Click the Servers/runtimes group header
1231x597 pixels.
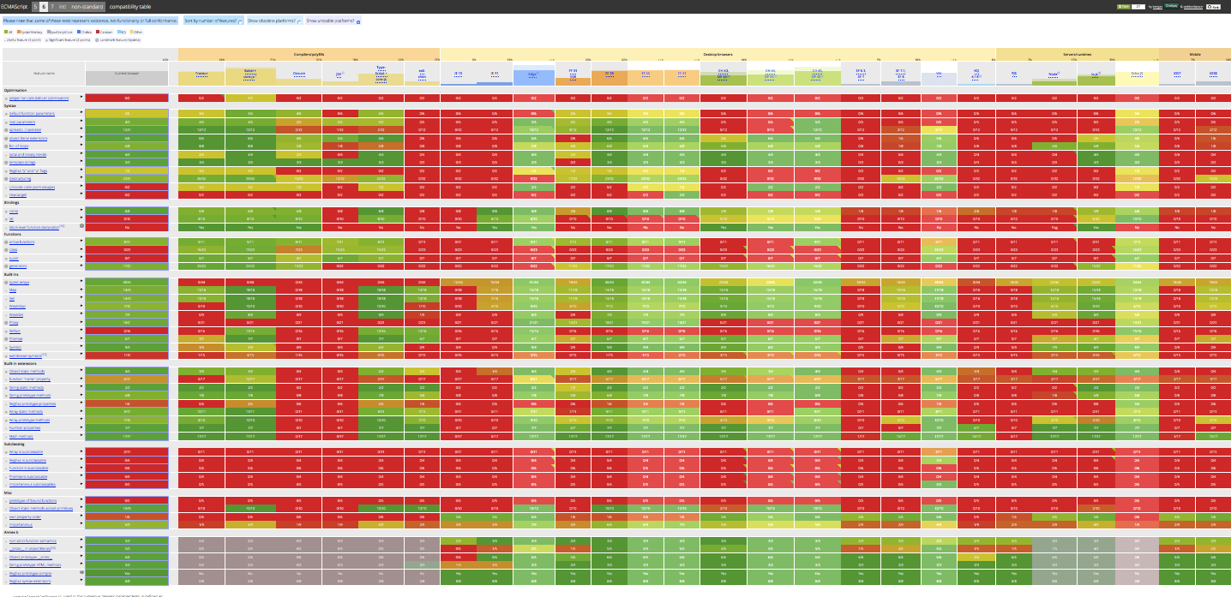click(x=1077, y=54)
